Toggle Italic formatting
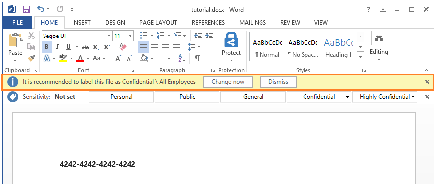The image size is (436, 187). (57, 47)
